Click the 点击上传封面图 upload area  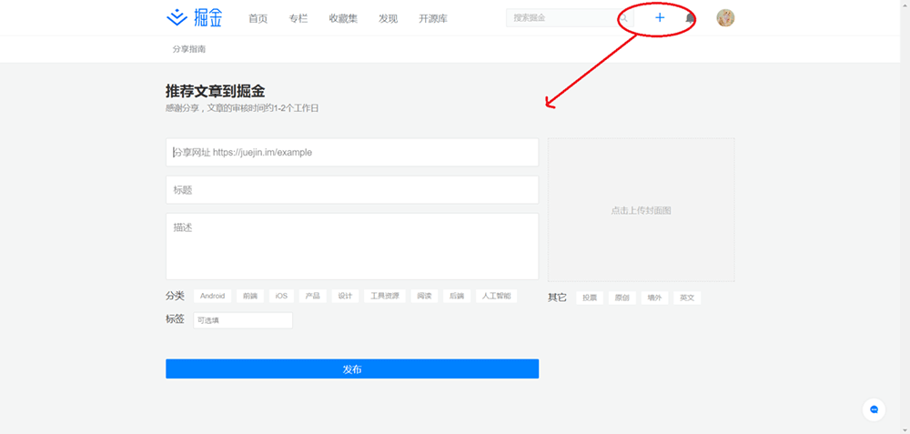coord(642,210)
